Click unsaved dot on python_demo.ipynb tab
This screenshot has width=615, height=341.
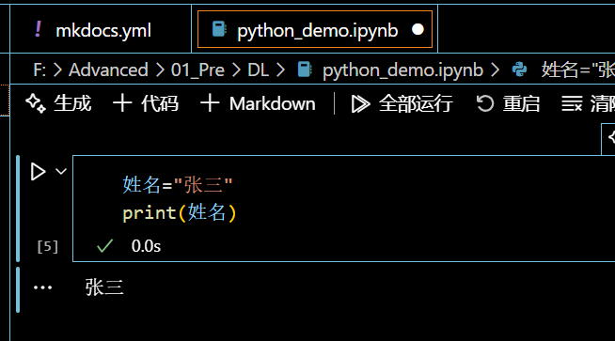click(418, 29)
